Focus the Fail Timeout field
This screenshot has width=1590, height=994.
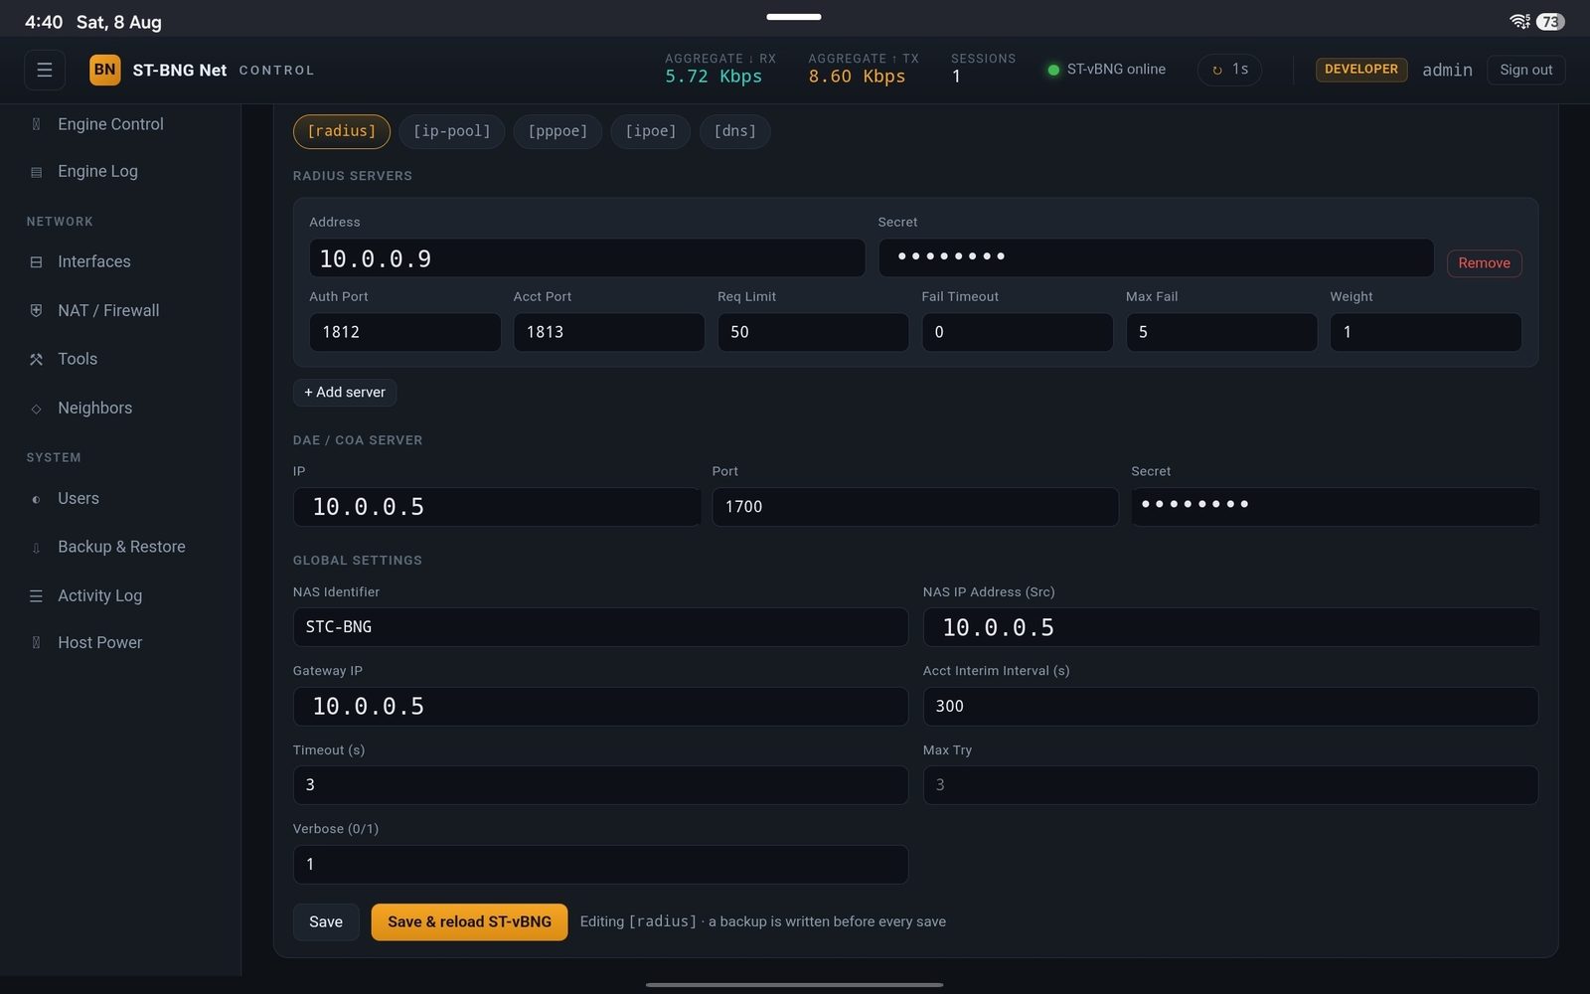click(1018, 332)
